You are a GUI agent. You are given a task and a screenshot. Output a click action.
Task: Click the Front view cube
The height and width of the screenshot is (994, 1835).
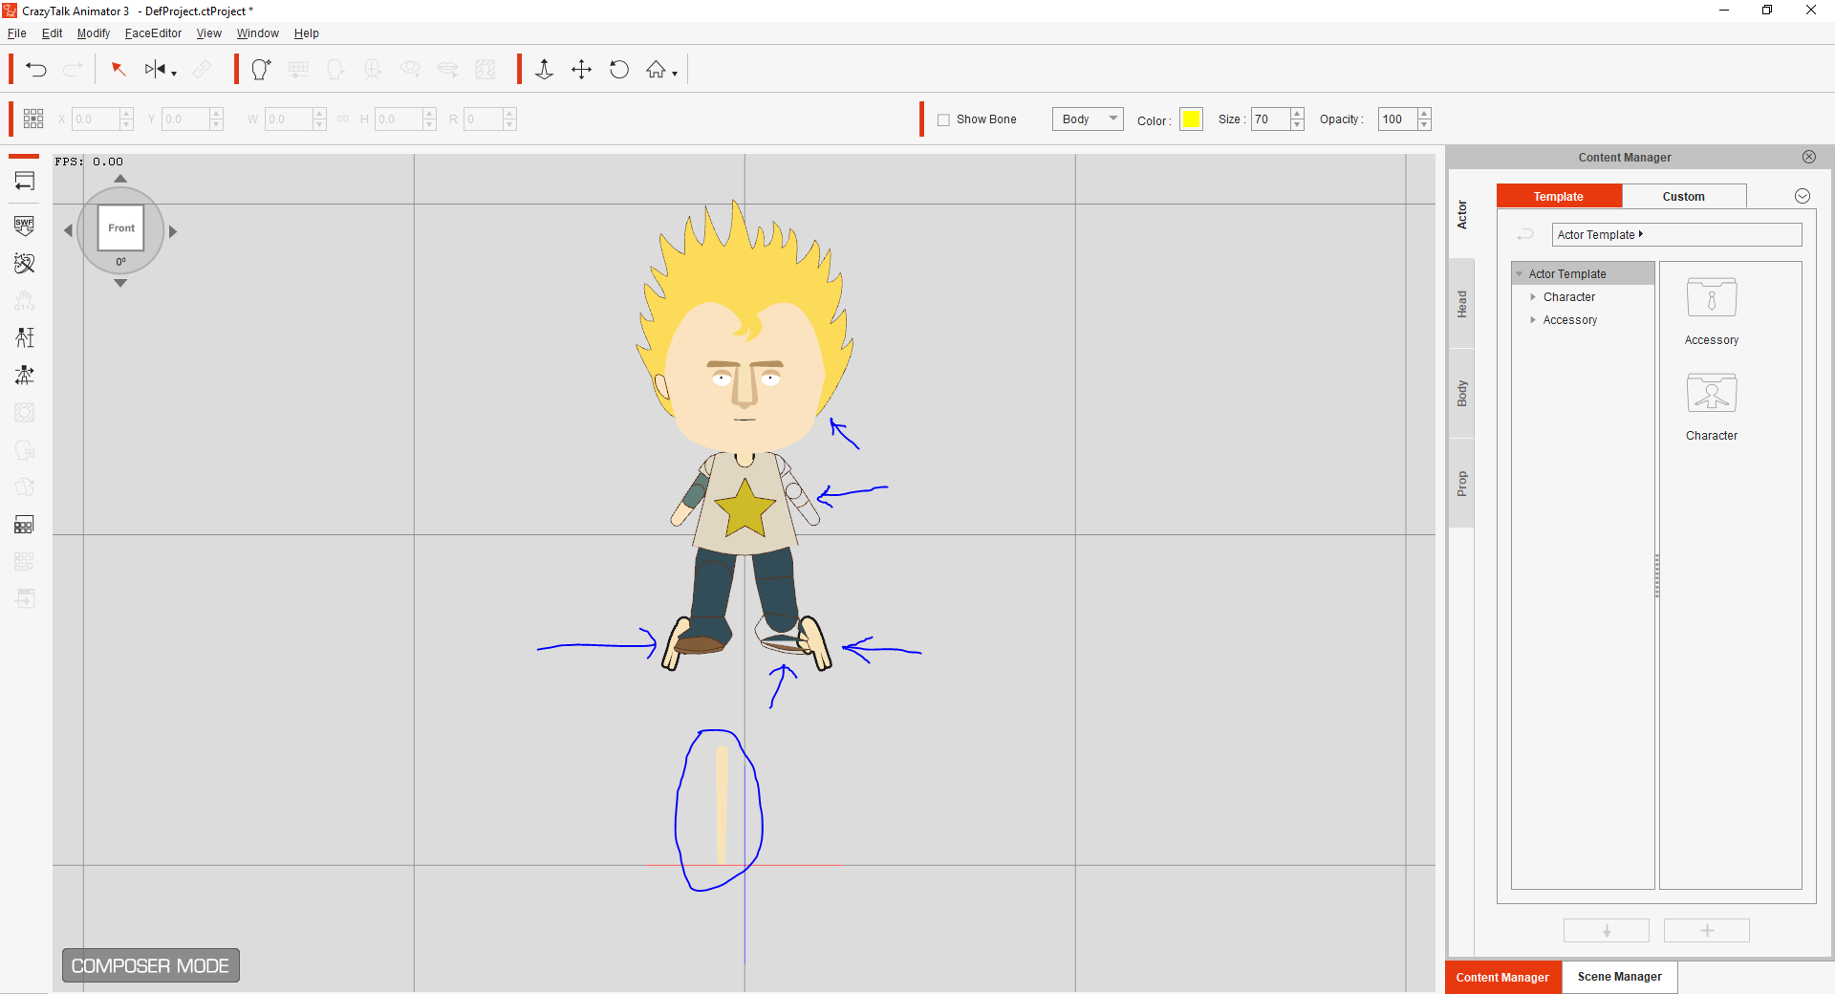121,227
